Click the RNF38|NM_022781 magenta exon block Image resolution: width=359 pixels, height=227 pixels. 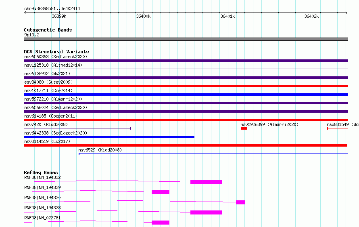pos(161,223)
